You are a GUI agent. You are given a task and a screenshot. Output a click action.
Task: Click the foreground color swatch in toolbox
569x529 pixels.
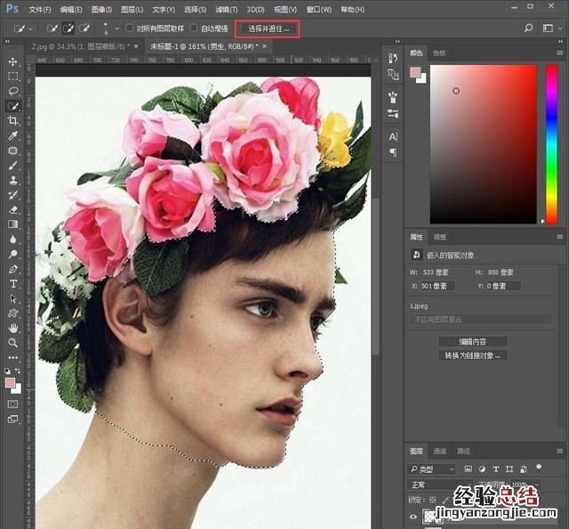[x=11, y=382]
